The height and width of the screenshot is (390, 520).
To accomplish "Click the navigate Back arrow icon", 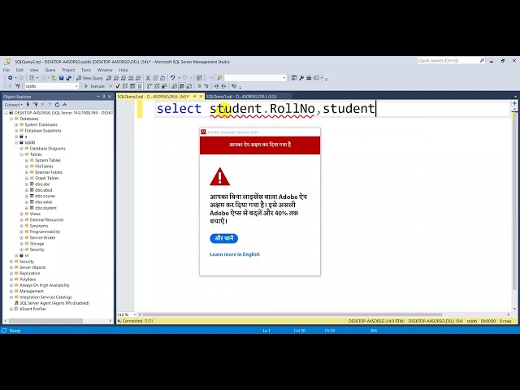I will [x=11, y=78].
